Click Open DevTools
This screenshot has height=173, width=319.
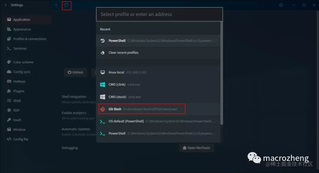click(196, 148)
